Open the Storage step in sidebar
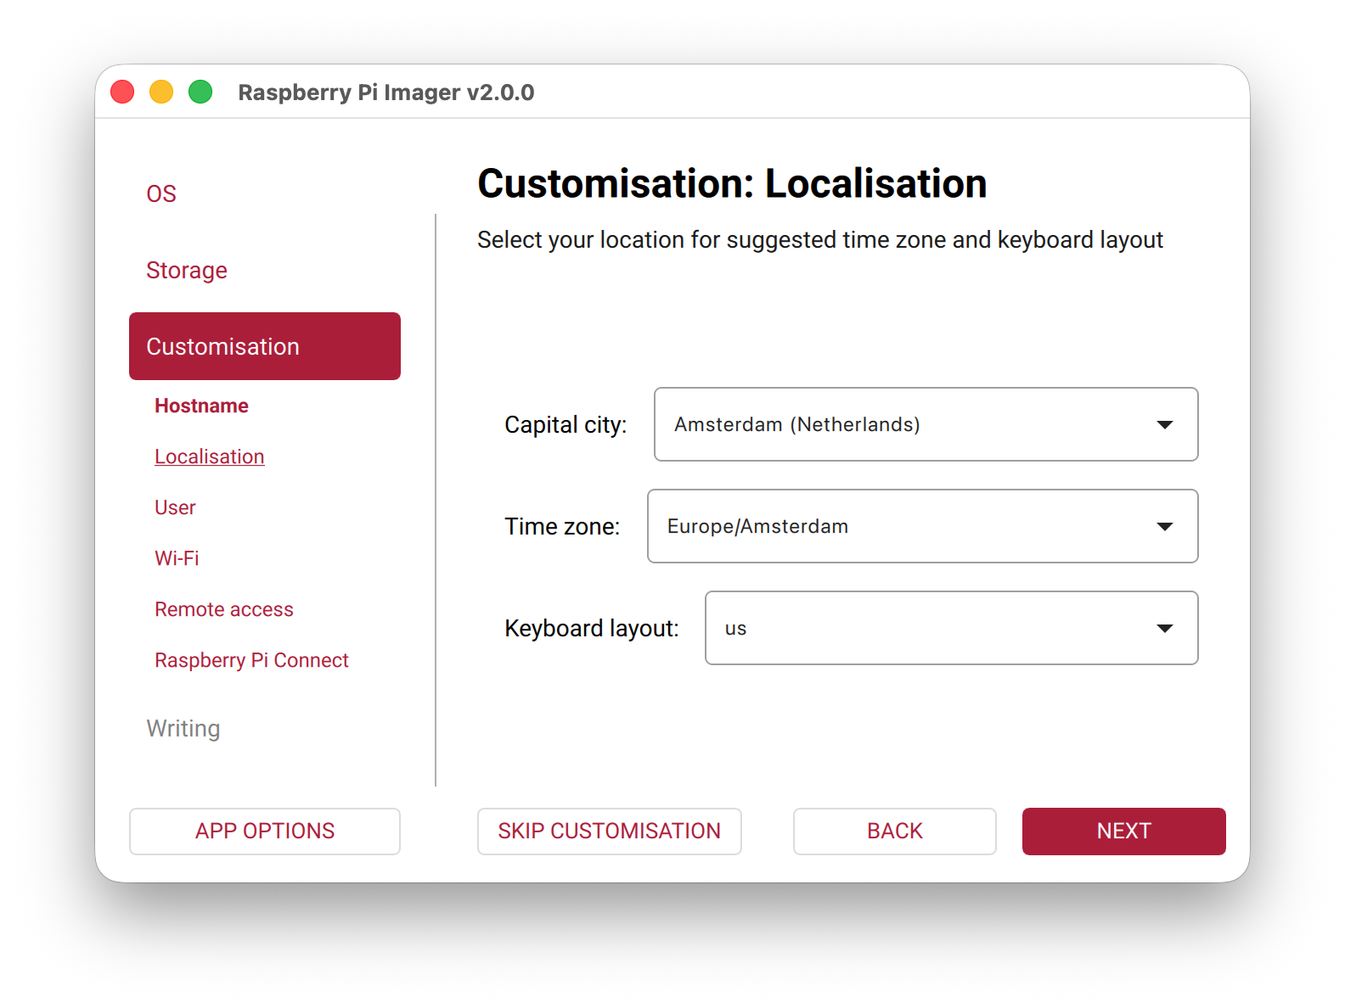Screen dimensions: 1345x1008 coord(187,270)
